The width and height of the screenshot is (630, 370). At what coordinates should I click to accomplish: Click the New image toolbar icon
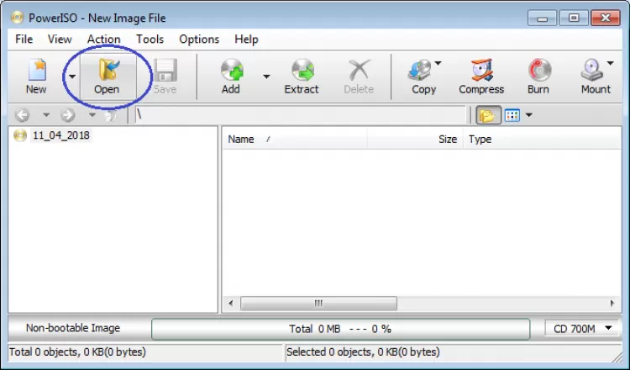[x=37, y=70]
